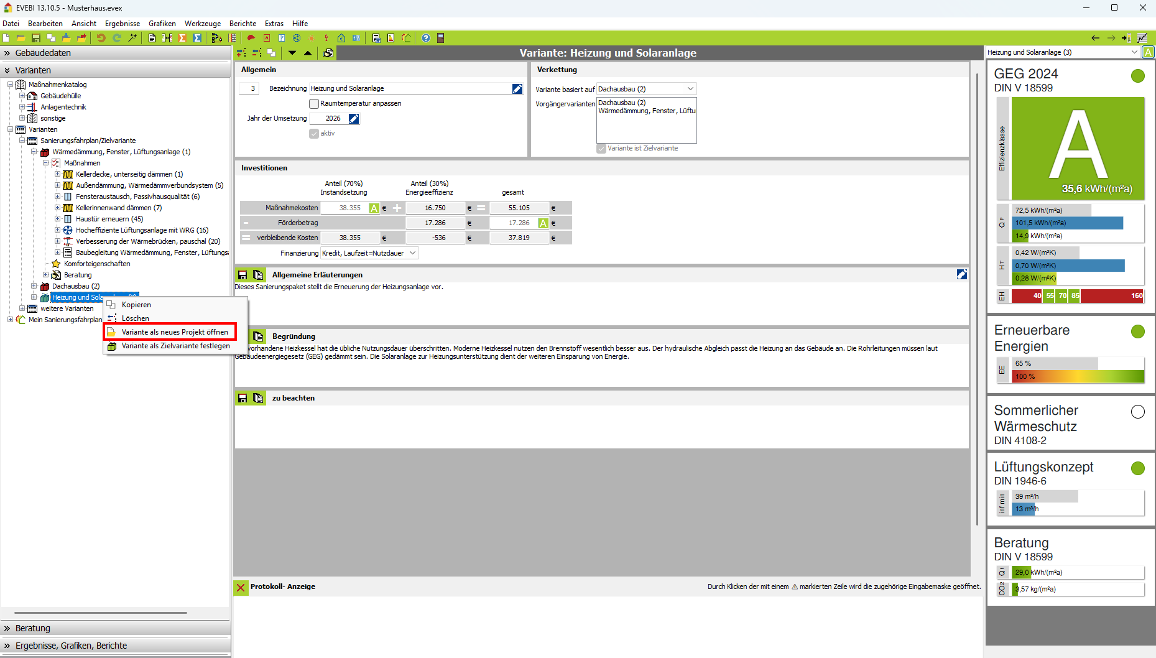1156x658 pixels.
Task: Open Ergebnisse, Grafiken, Berichte section
Action: (x=71, y=646)
